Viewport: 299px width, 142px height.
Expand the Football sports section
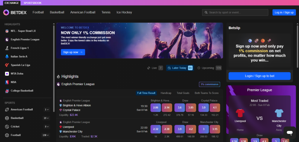pyautogui.click(x=47, y=135)
